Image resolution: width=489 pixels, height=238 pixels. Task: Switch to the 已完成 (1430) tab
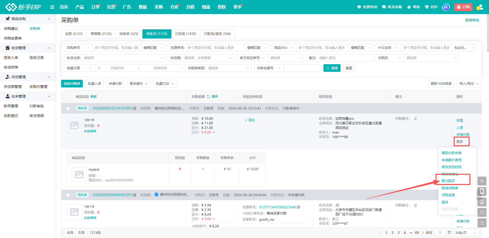point(185,34)
